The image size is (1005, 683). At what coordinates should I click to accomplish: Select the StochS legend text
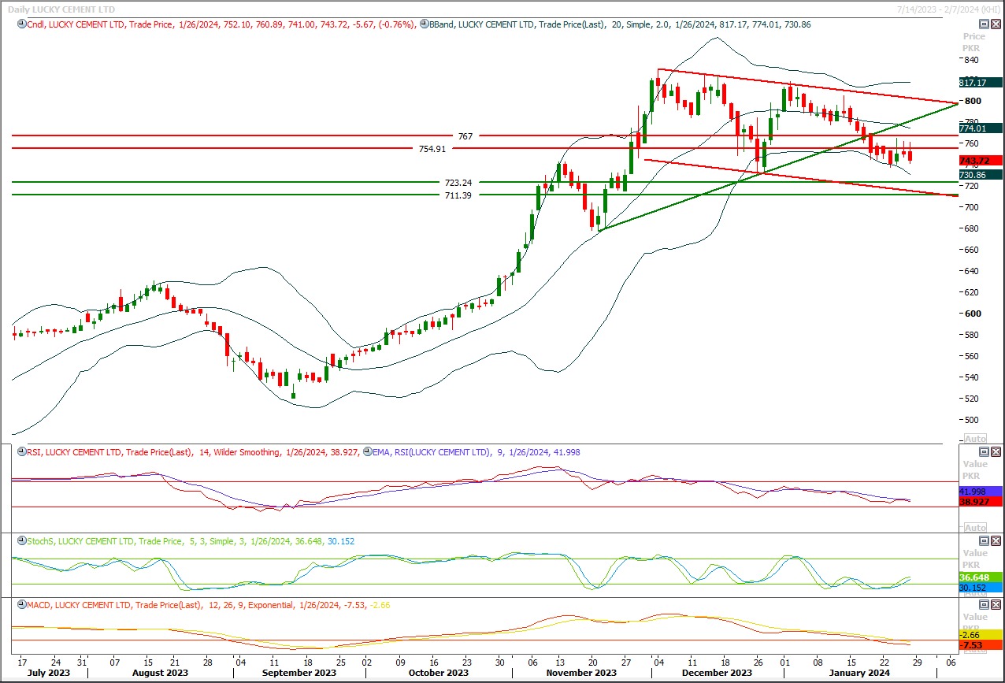pyautogui.click(x=191, y=541)
